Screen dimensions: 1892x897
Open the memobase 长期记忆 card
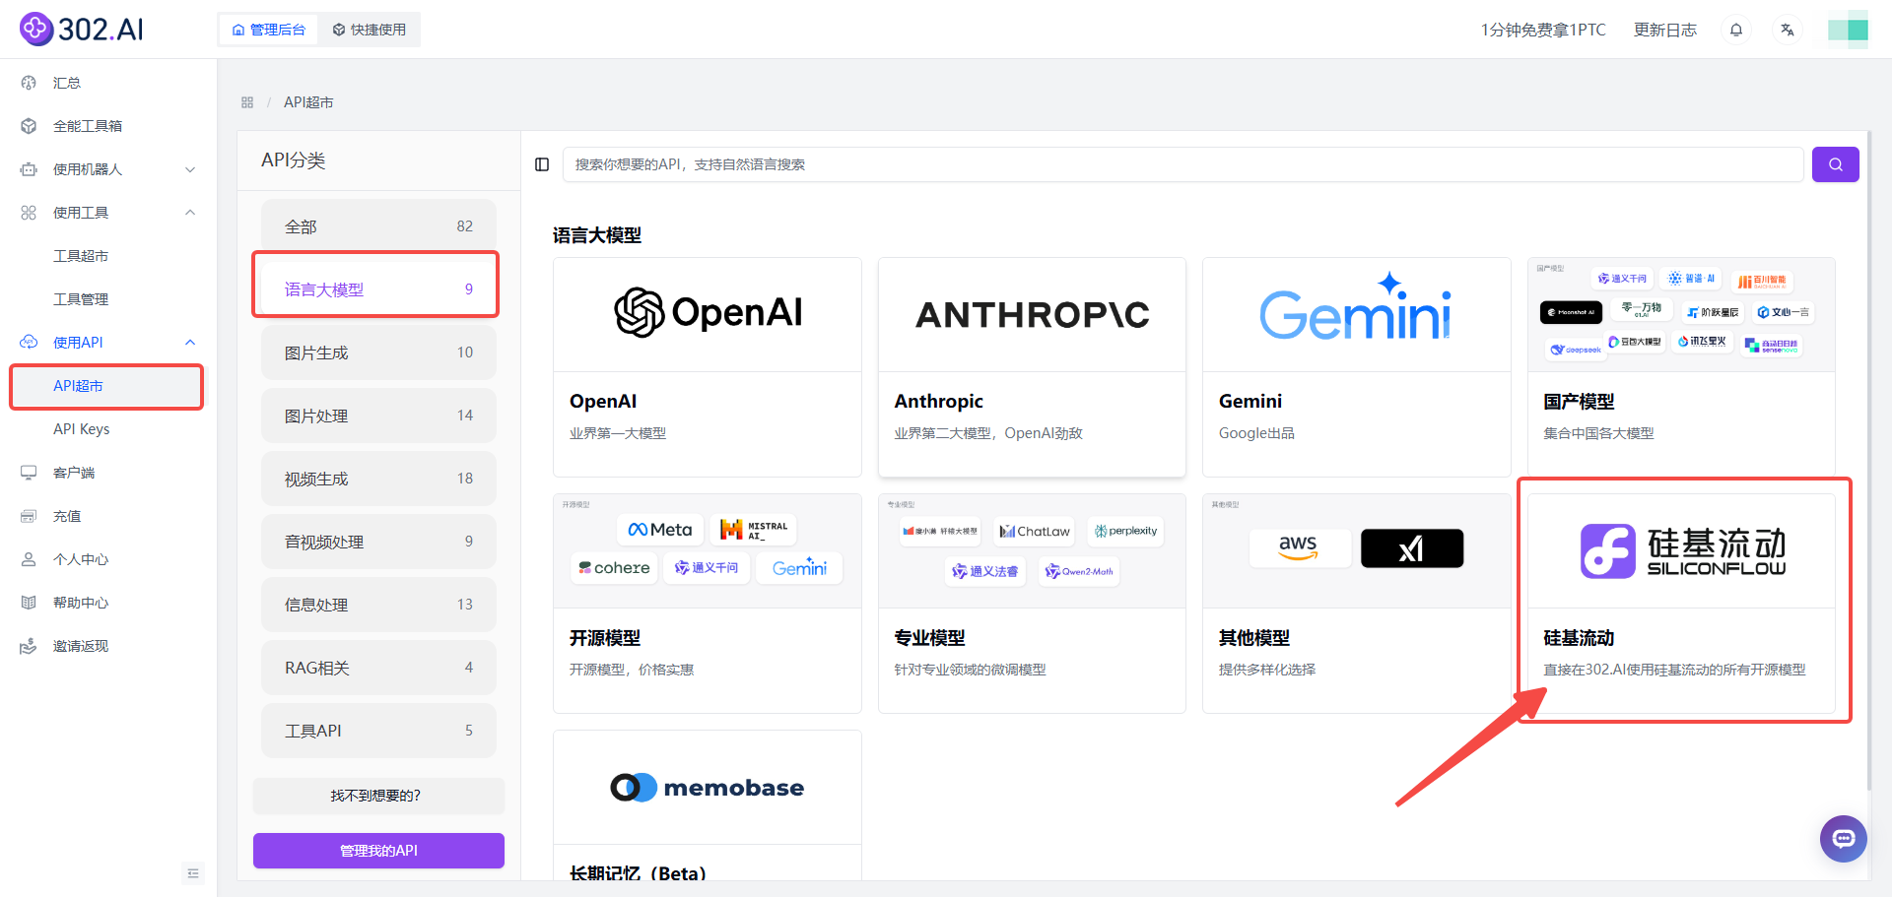pyautogui.click(x=708, y=805)
